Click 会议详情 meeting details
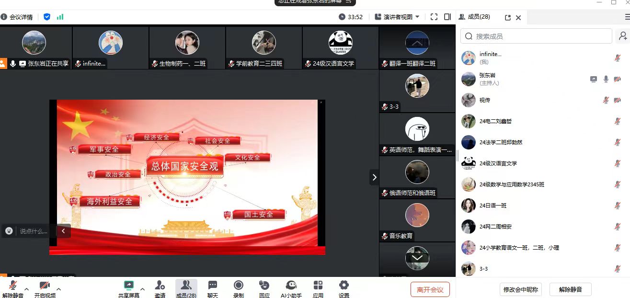The width and height of the screenshot is (630, 298). click(x=17, y=17)
